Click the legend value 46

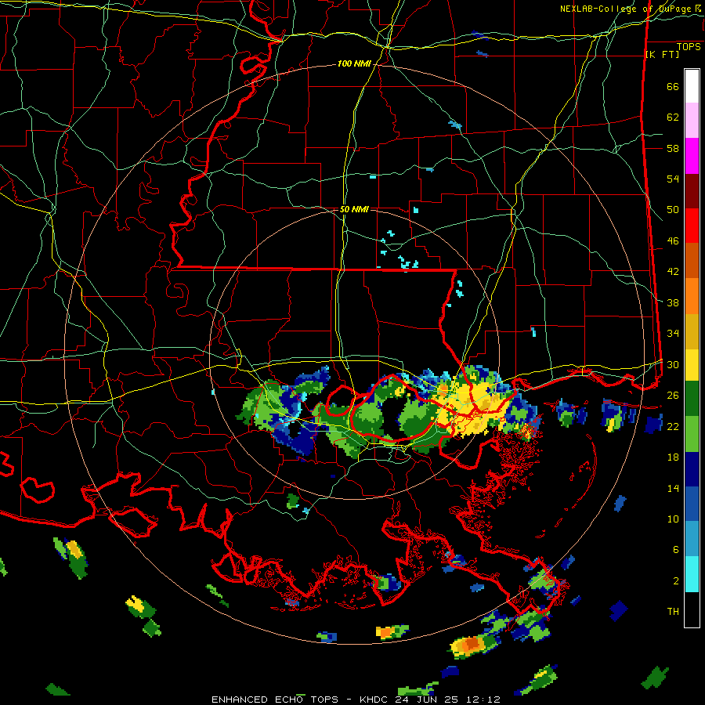(x=673, y=240)
